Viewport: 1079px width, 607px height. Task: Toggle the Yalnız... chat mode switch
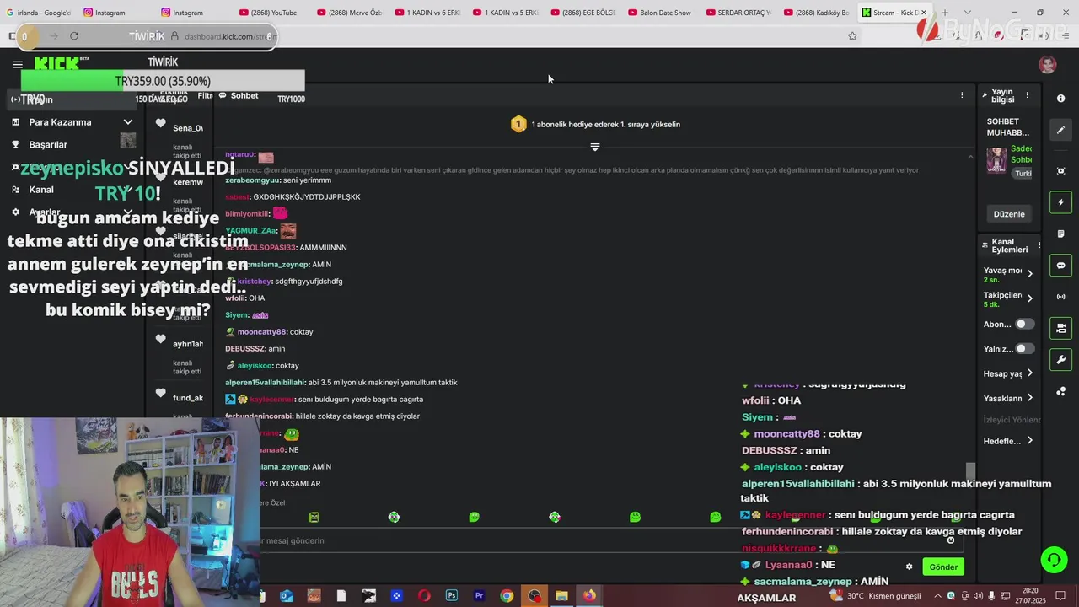click(x=1024, y=348)
